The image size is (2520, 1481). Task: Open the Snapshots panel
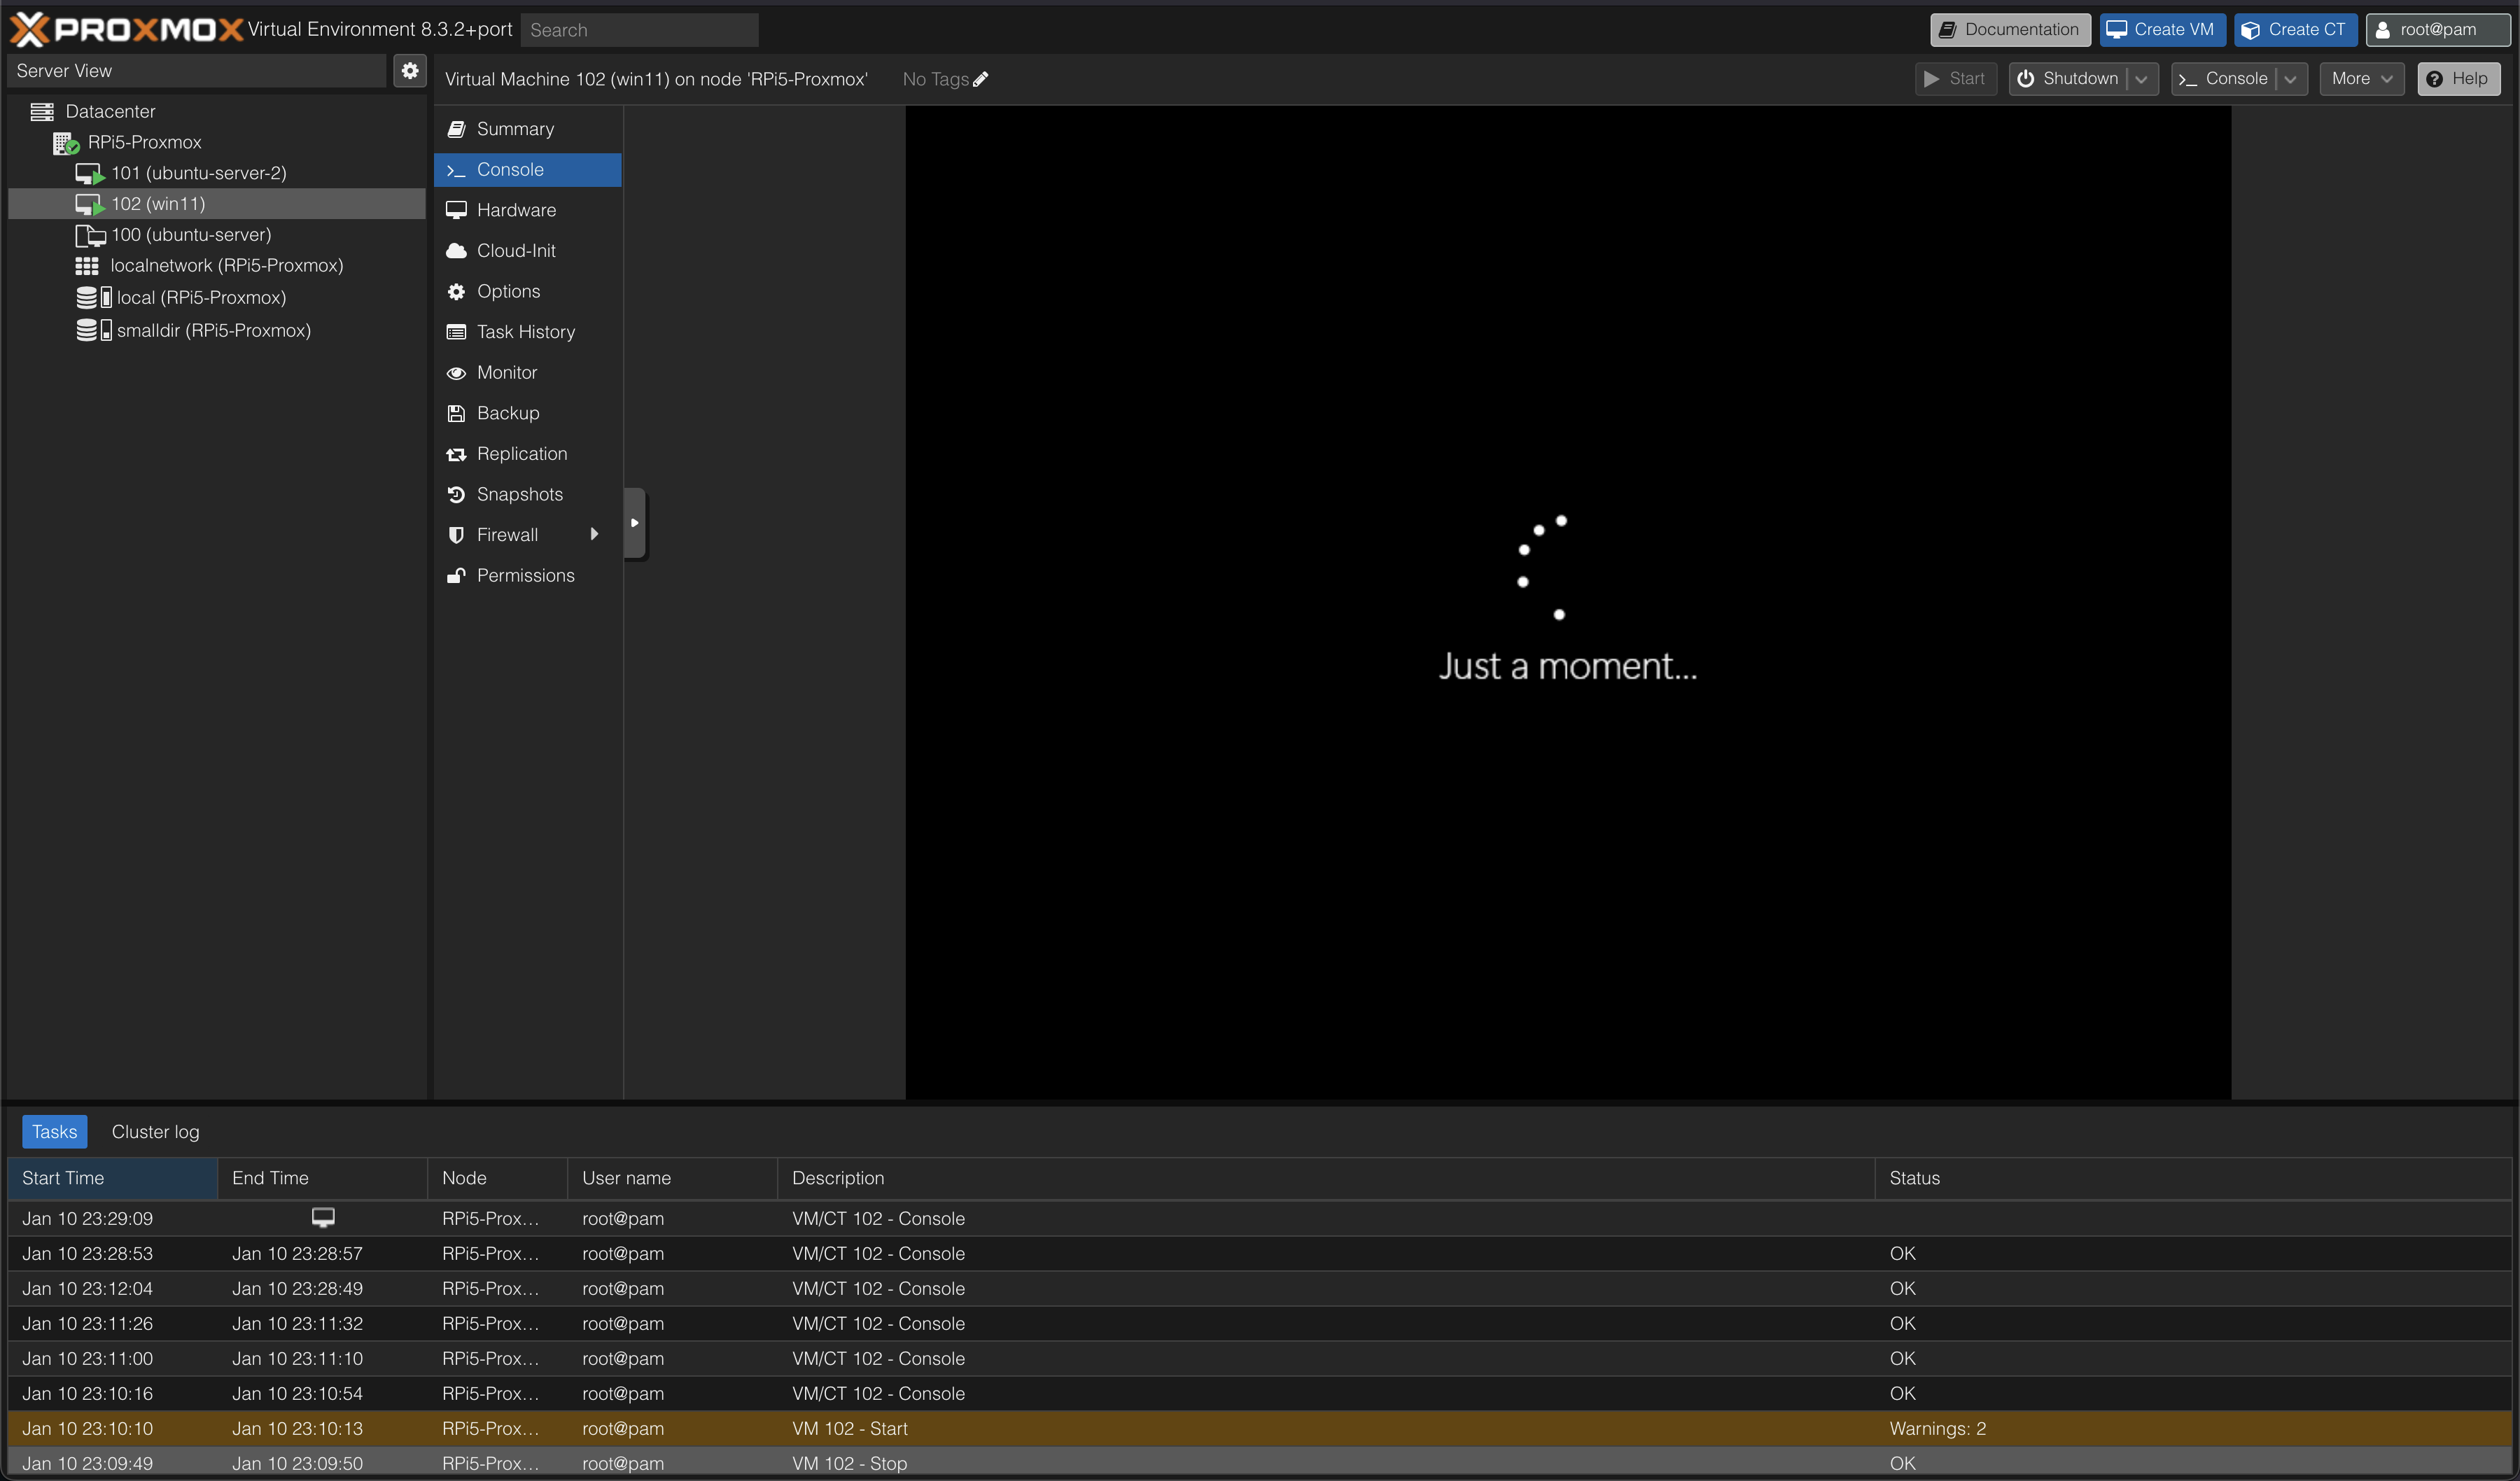[519, 492]
